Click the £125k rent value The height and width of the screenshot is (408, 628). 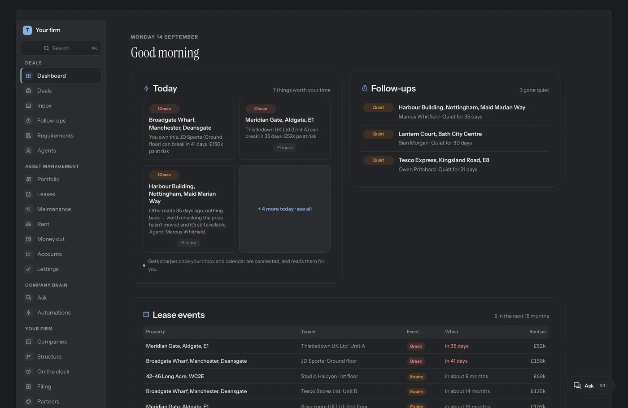538,391
